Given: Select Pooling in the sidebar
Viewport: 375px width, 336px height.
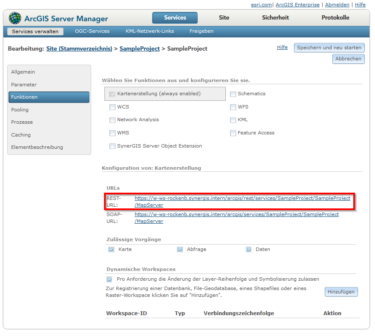Looking at the screenshot, I should pyautogui.click(x=20, y=109).
